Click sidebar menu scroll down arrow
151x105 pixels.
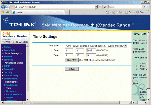pos(28,100)
